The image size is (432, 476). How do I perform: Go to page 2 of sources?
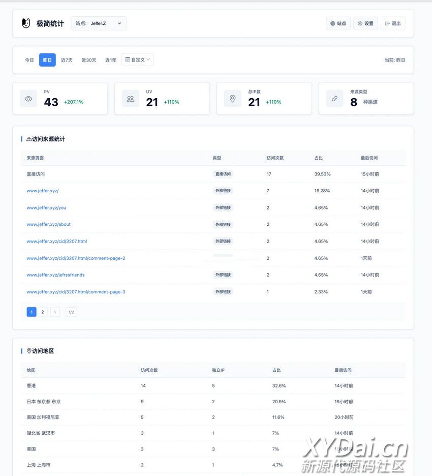(x=43, y=312)
